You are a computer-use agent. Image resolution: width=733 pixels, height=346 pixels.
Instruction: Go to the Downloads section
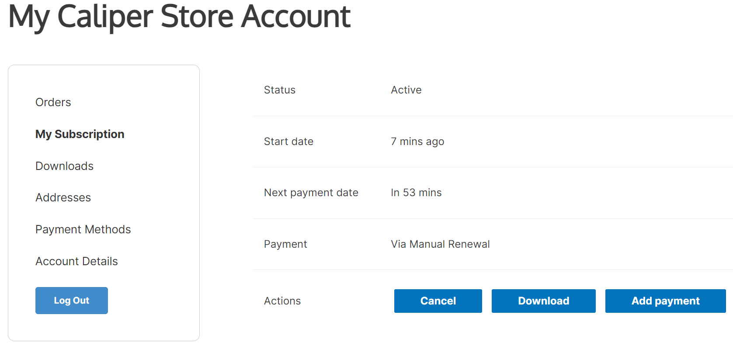point(64,166)
